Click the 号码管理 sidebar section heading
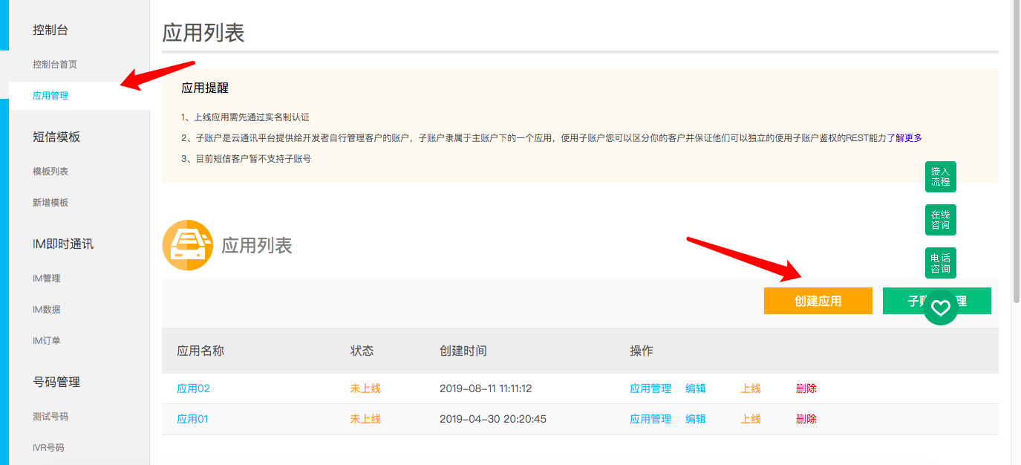1021x465 pixels. click(56, 383)
